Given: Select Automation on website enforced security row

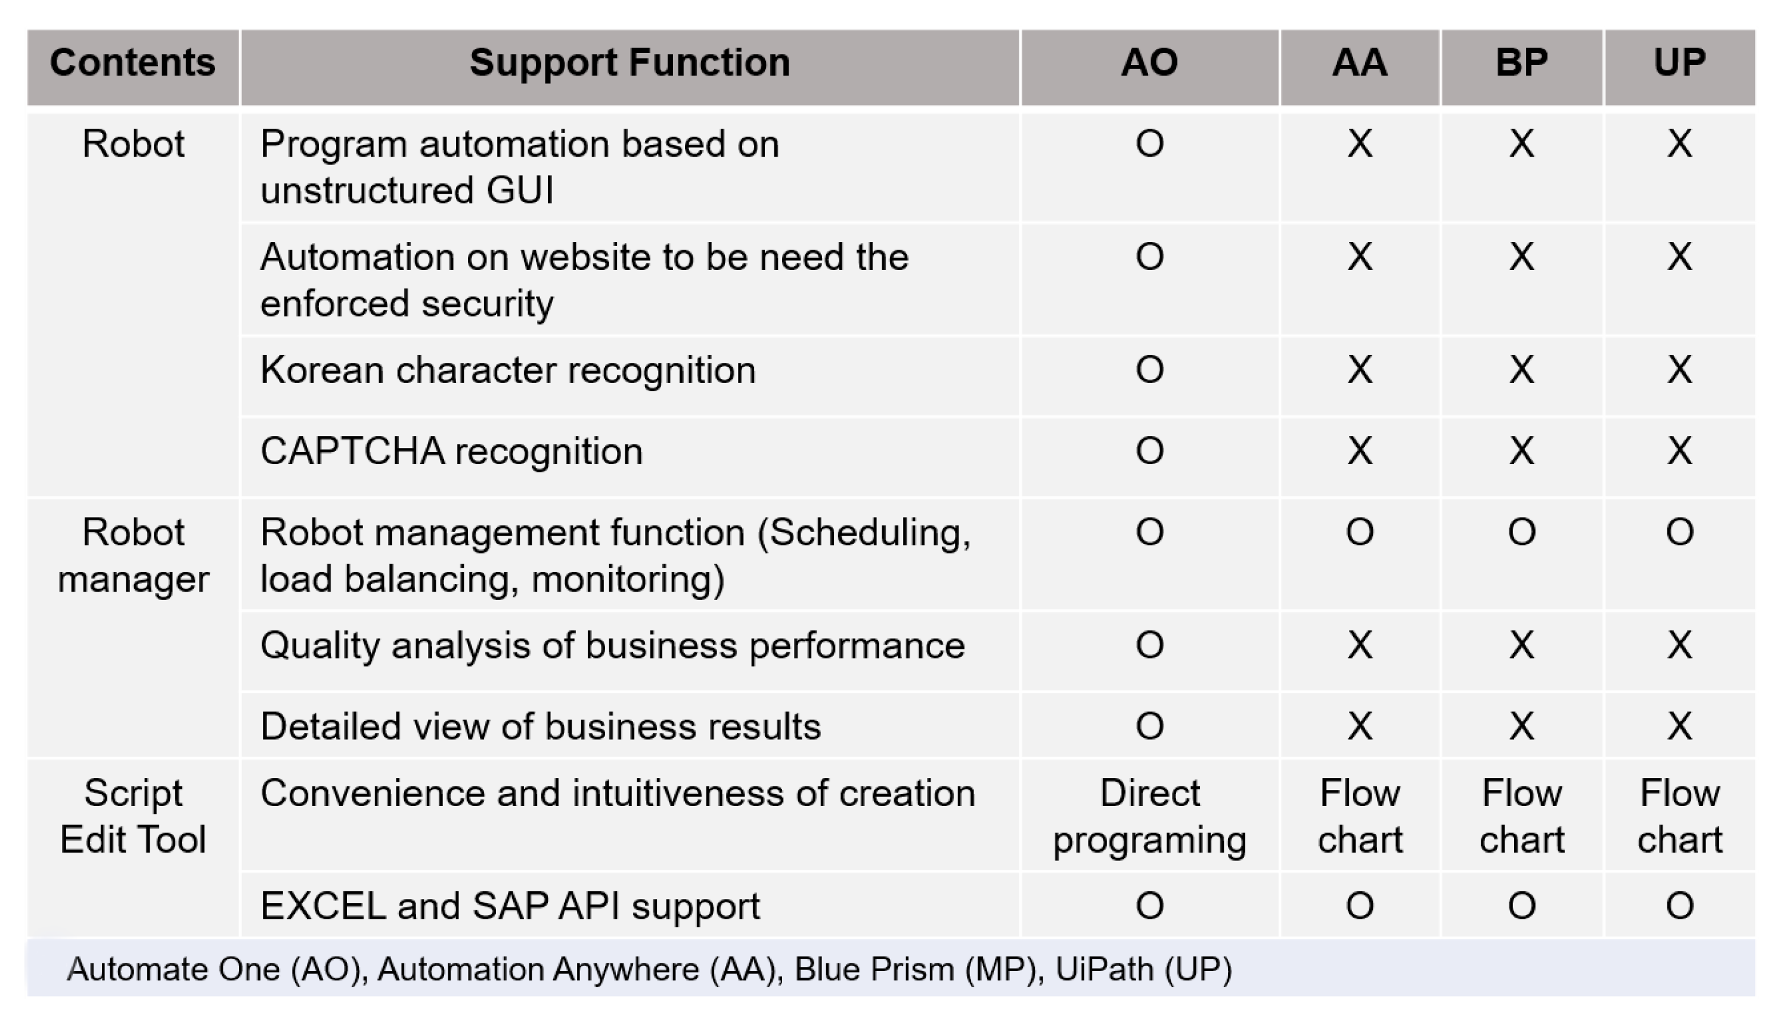Looking at the screenshot, I should click(x=584, y=280).
